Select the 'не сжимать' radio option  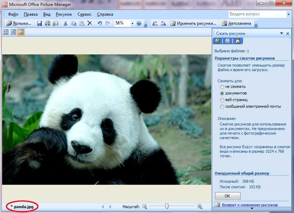point(222,86)
